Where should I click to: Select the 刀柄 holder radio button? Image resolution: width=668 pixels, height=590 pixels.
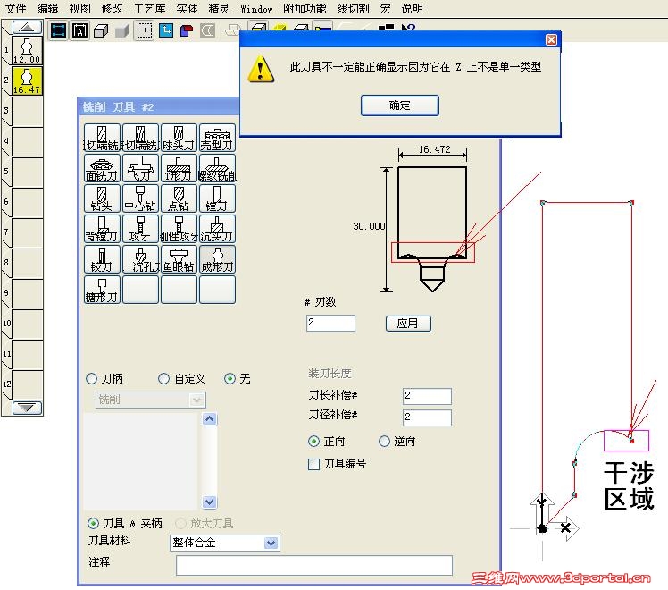[x=92, y=378]
